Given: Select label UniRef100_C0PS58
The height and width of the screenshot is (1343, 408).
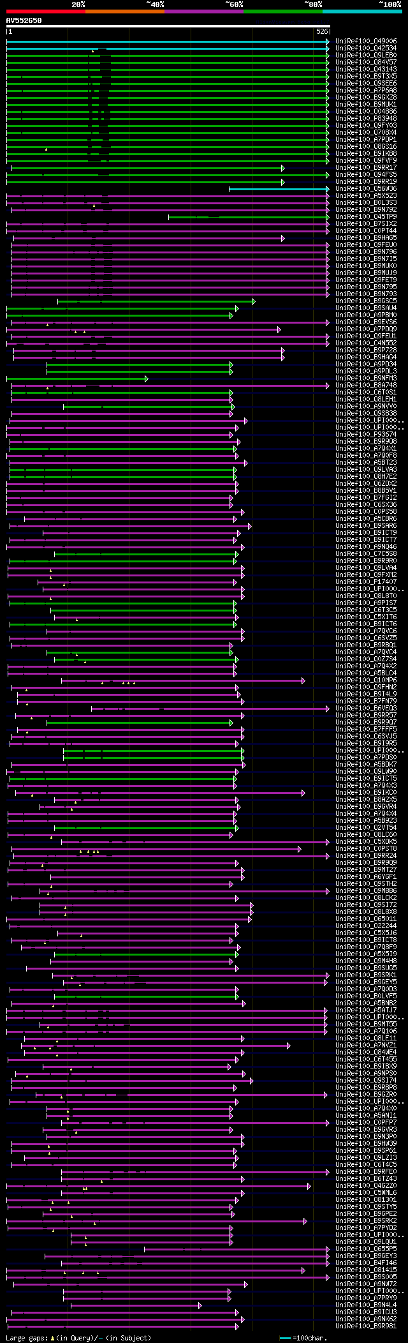Looking at the screenshot, I should pyautogui.click(x=366, y=512).
